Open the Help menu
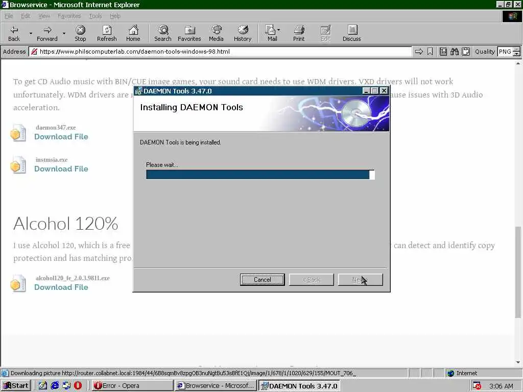The height and width of the screenshot is (392, 523). pyautogui.click(x=115, y=16)
